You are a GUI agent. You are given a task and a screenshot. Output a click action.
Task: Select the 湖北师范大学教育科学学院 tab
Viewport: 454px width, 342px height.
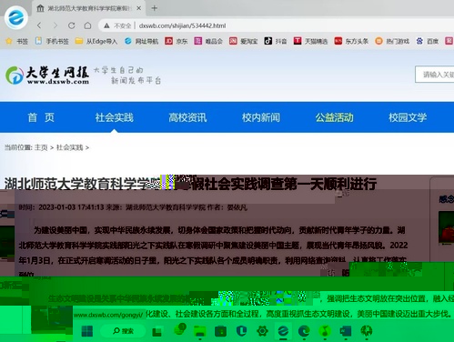tap(89, 8)
